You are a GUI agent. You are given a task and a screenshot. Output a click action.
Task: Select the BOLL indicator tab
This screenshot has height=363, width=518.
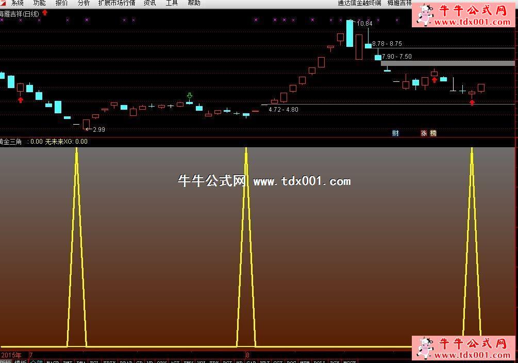click(x=319, y=361)
